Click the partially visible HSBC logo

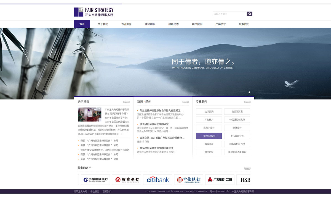click(x=245, y=180)
